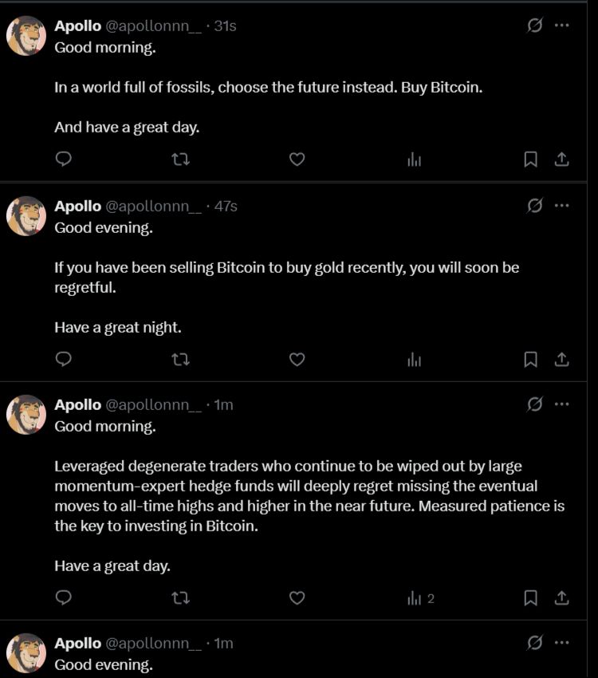This screenshot has width=598, height=678.
Task: Open Apollo's profile name on the 31s tweet
Action: (x=77, y=26)
